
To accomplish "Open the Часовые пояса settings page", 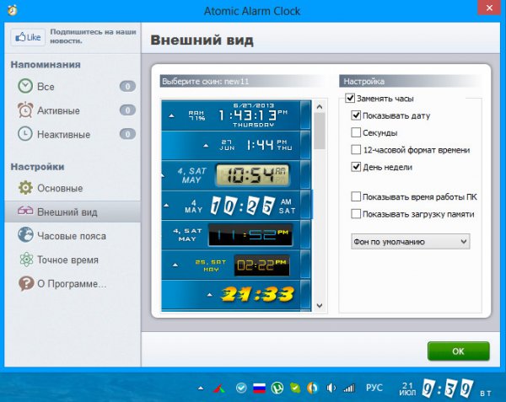I will pos(73,236).
